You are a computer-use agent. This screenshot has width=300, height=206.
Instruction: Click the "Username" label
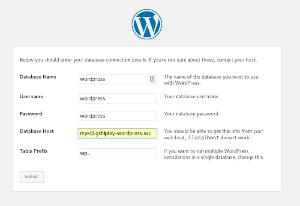31,97
